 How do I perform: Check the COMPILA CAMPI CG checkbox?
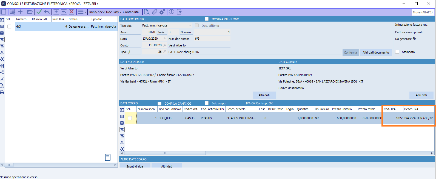tap(159, 103)
